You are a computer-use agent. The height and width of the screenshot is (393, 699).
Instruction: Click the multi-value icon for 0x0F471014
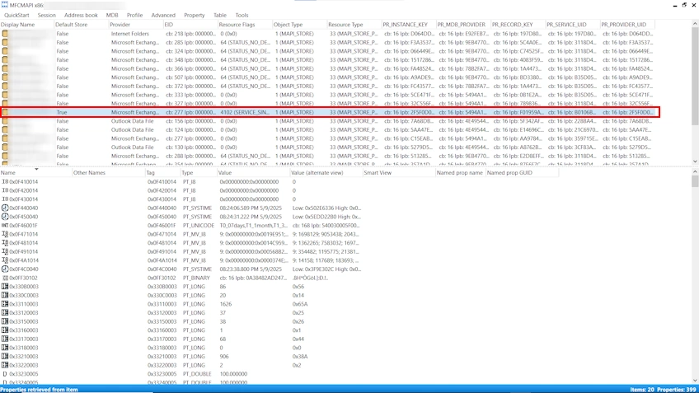[x=5, y=234]
